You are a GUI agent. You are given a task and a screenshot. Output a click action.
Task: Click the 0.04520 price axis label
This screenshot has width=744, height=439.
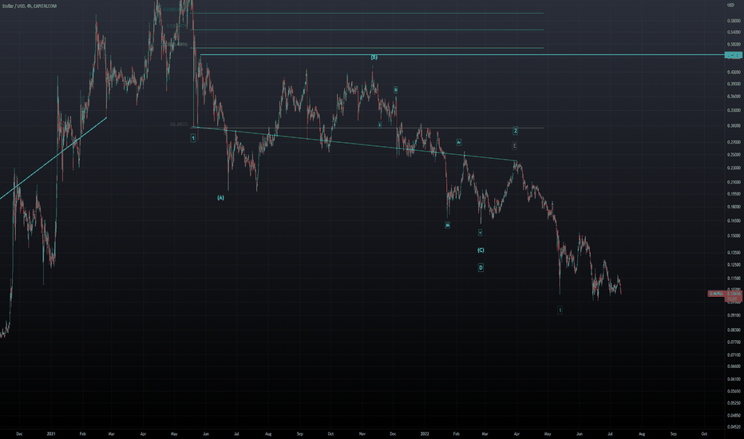click(x=734, y=427)
